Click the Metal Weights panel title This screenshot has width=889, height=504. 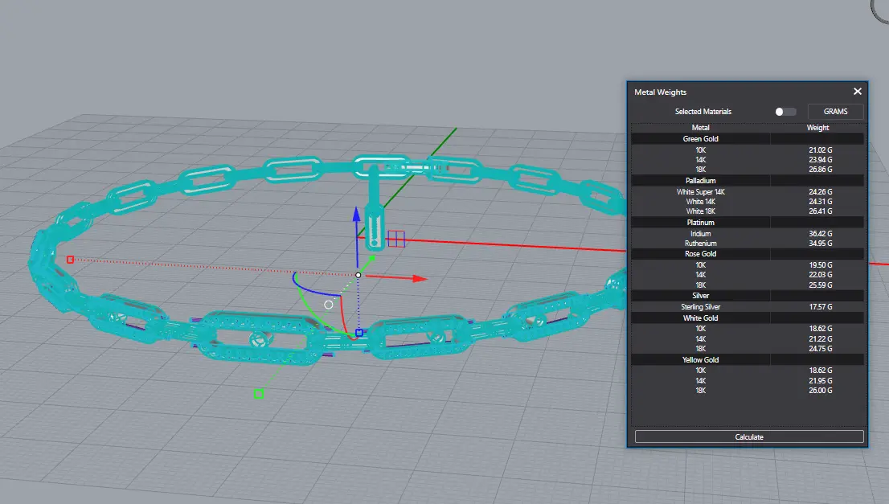click(x=660, y=92)
